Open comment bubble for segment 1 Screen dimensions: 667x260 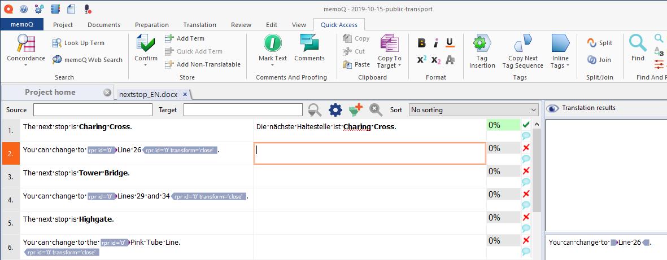click(526, 136)
